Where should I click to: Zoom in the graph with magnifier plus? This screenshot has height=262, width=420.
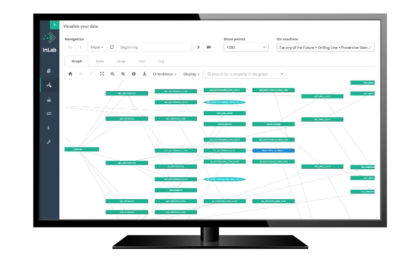[x=123, y=74]
